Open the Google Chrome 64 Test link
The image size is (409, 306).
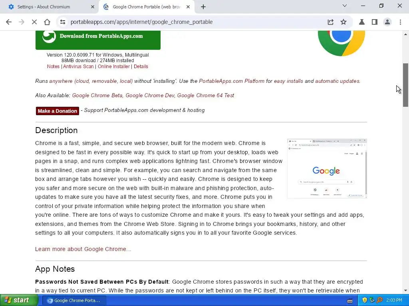(x=206, y=96)
